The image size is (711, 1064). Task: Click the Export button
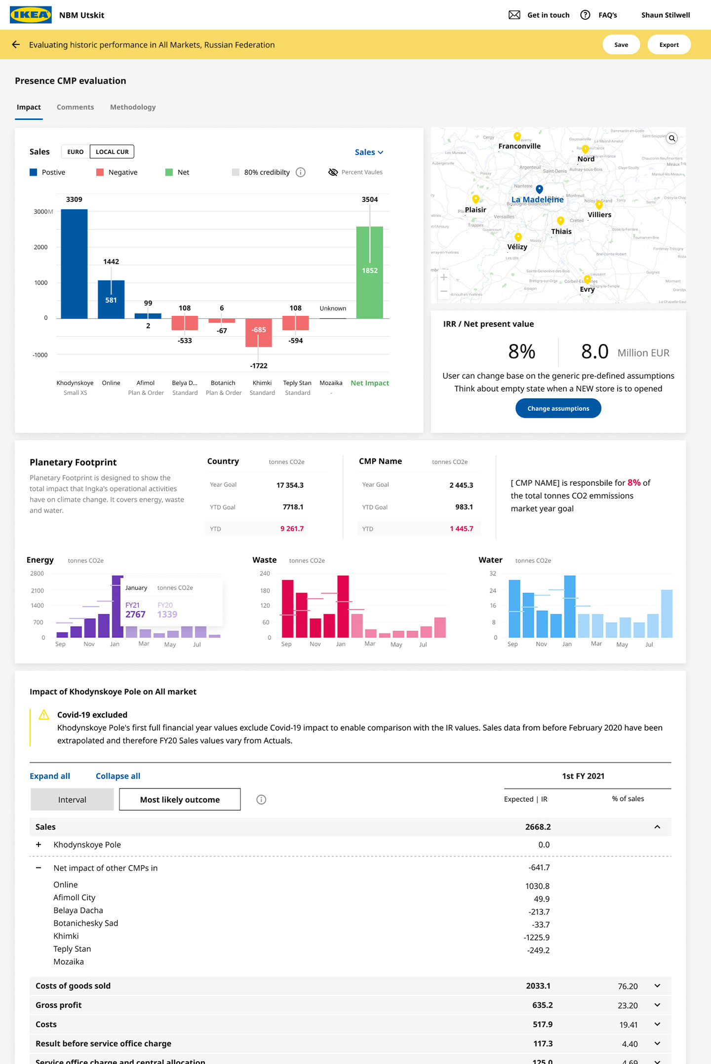point(669,44)
